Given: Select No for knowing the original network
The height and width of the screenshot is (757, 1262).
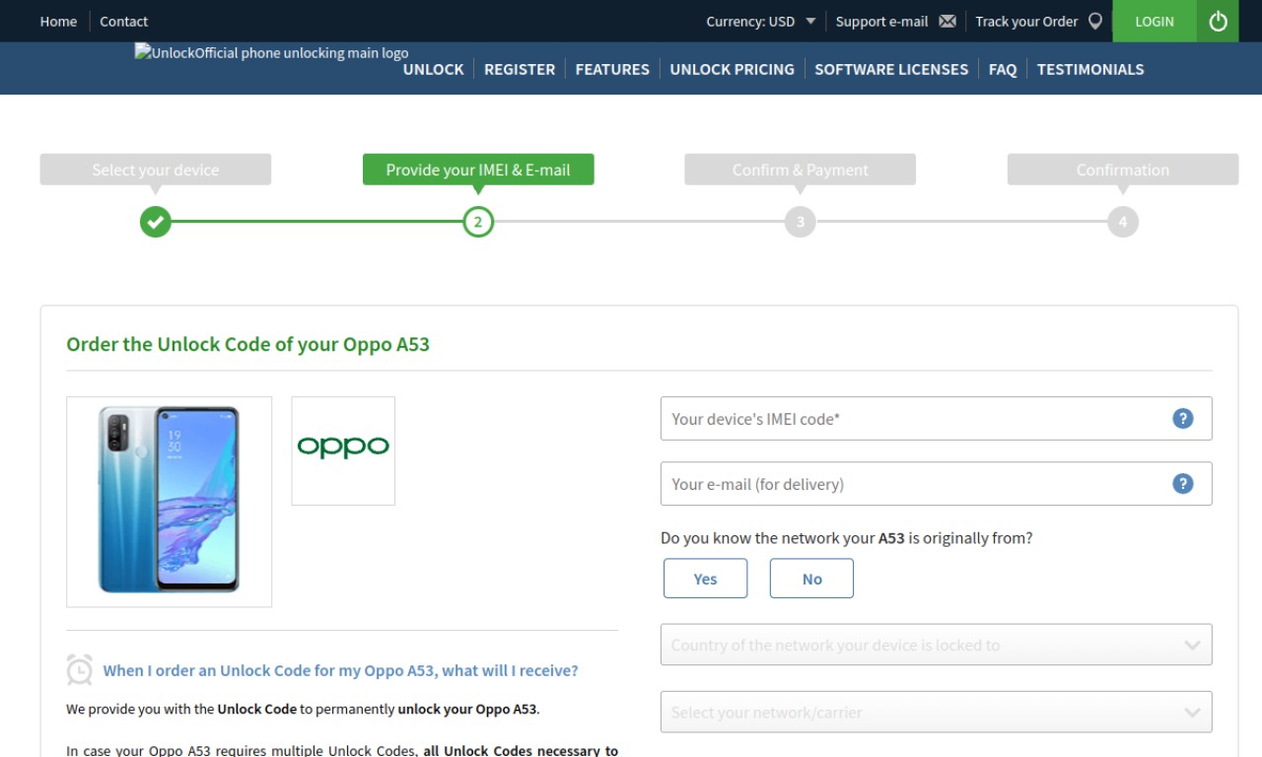Looking at the screenshot, I should (811, 579).
